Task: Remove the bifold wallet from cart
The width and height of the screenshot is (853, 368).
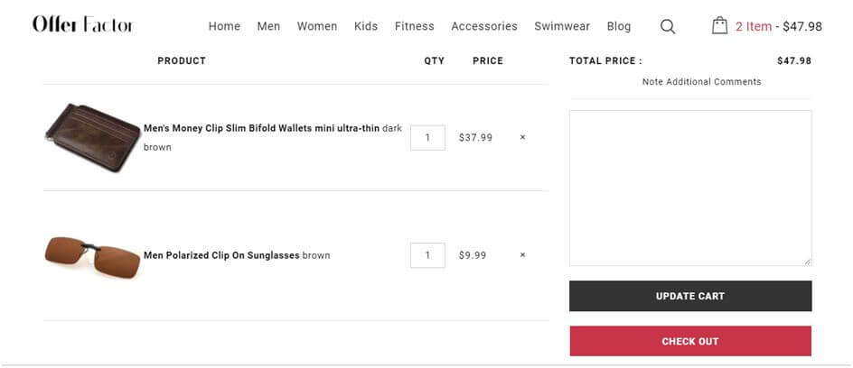Action: point(522,138)
